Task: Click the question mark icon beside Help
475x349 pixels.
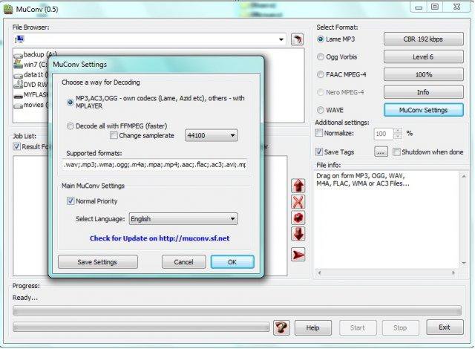Action: pyautogui.click(x=281, y=327)
